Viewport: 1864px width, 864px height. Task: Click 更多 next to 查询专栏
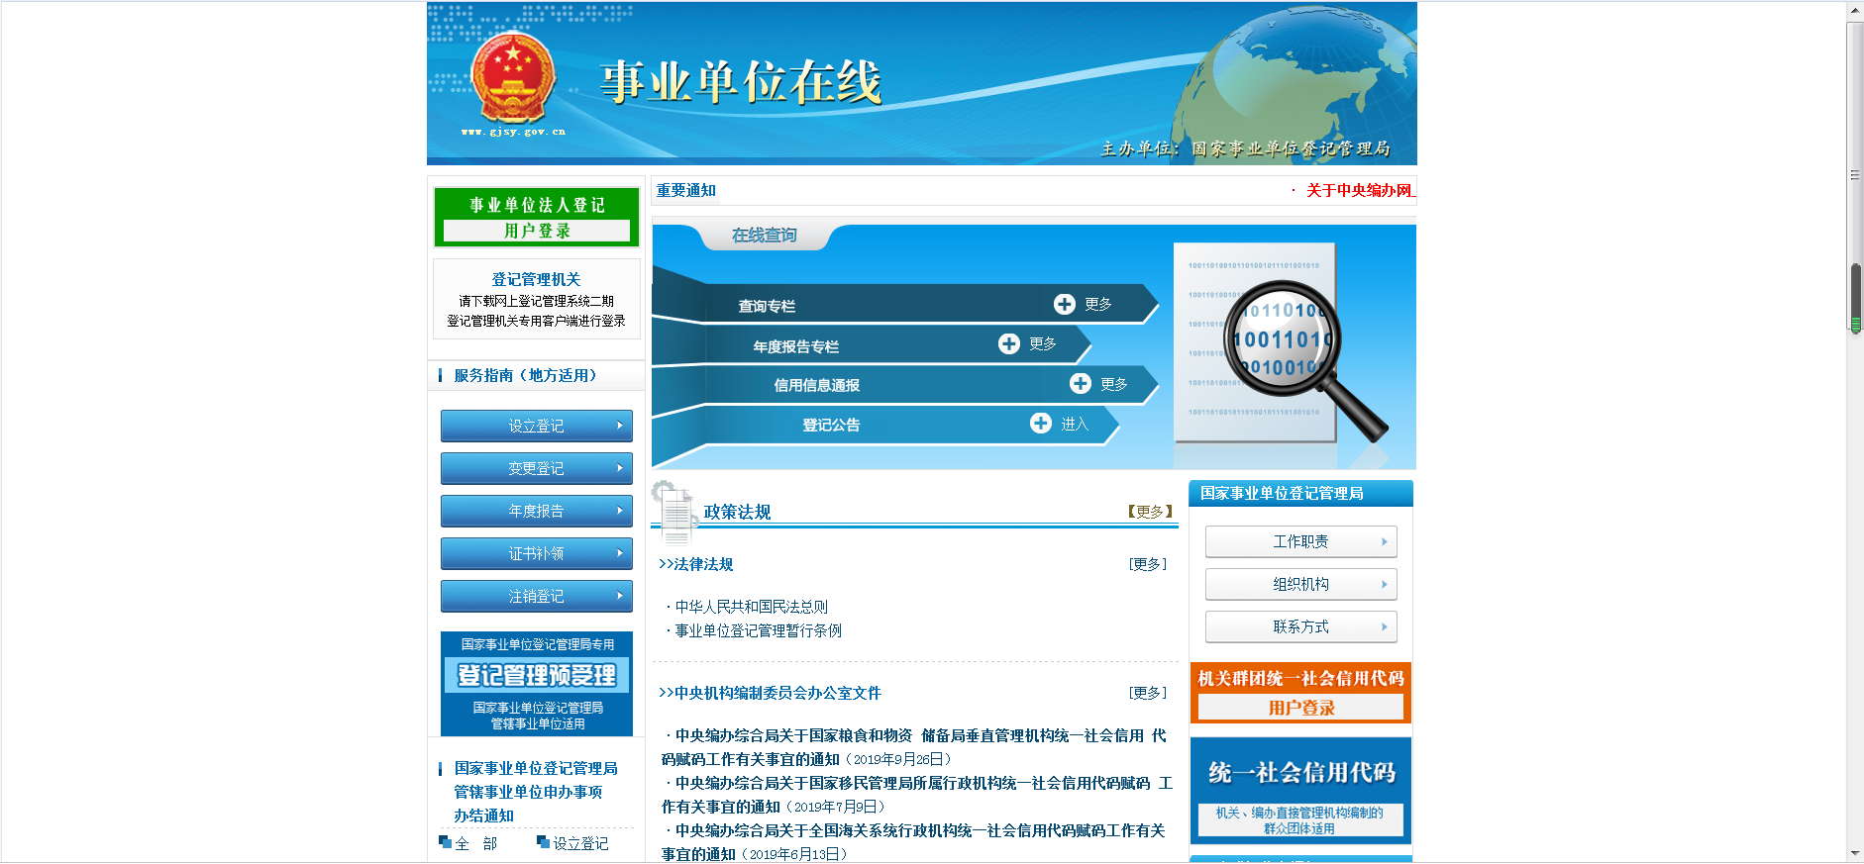coord(1098,304)
